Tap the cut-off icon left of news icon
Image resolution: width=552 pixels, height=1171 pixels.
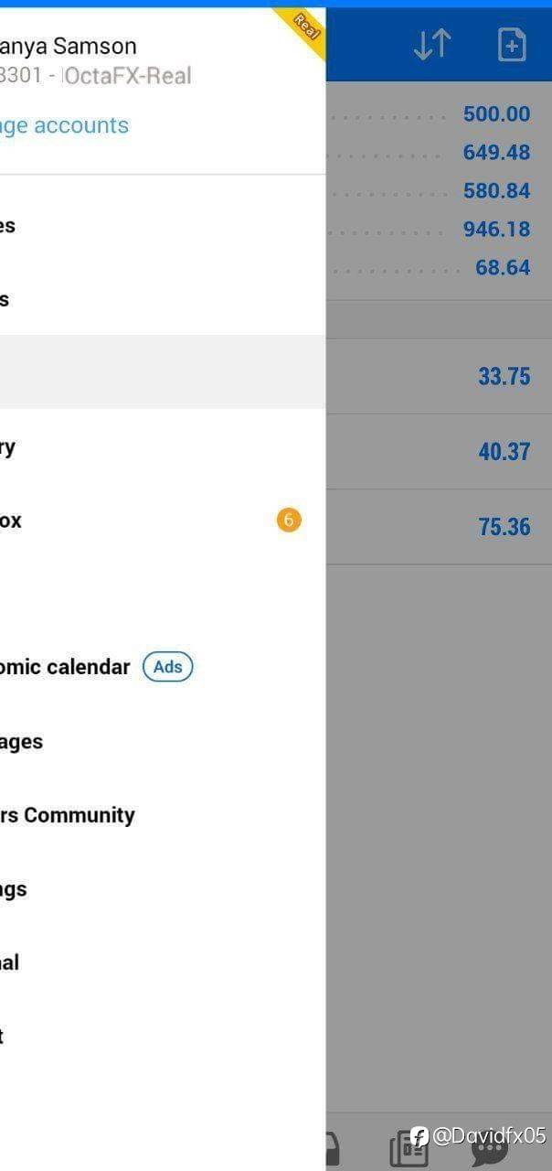[x=333, y=1149]
